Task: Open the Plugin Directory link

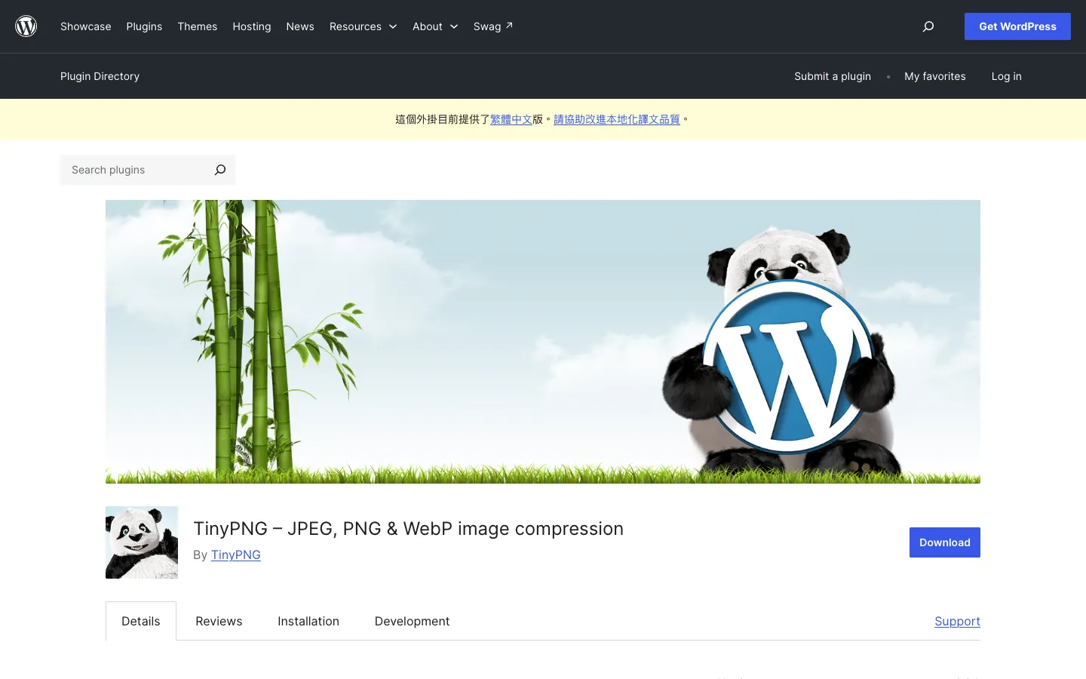Action: click(100, 76)
